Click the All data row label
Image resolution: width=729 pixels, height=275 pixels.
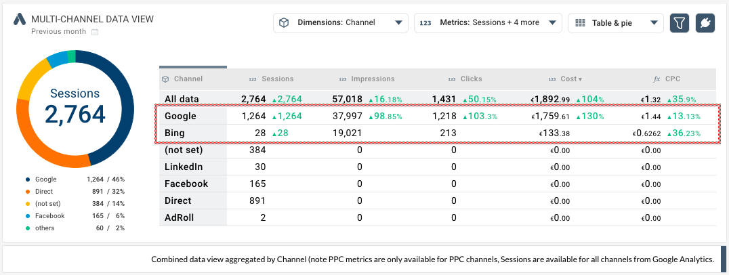point(182,99)
